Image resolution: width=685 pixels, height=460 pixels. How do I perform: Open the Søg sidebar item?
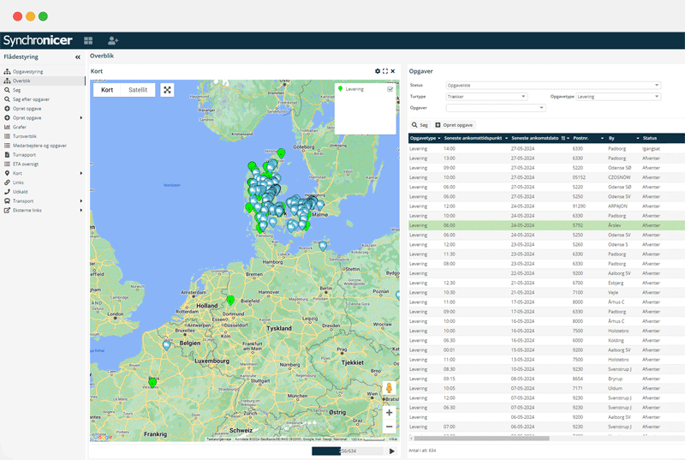click(16, 90)
